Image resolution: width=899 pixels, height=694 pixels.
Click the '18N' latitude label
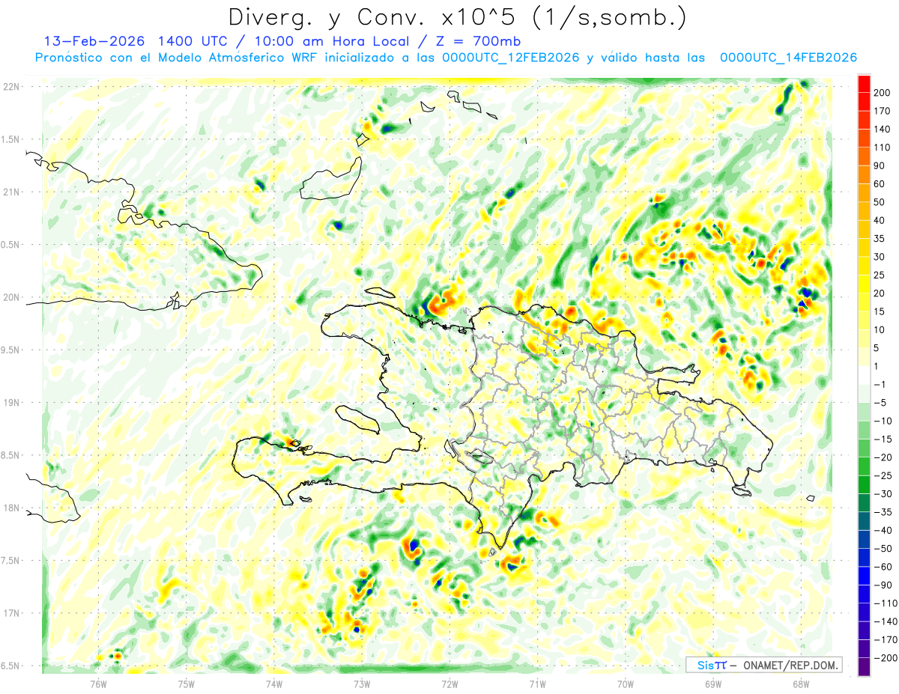point(11,508)
